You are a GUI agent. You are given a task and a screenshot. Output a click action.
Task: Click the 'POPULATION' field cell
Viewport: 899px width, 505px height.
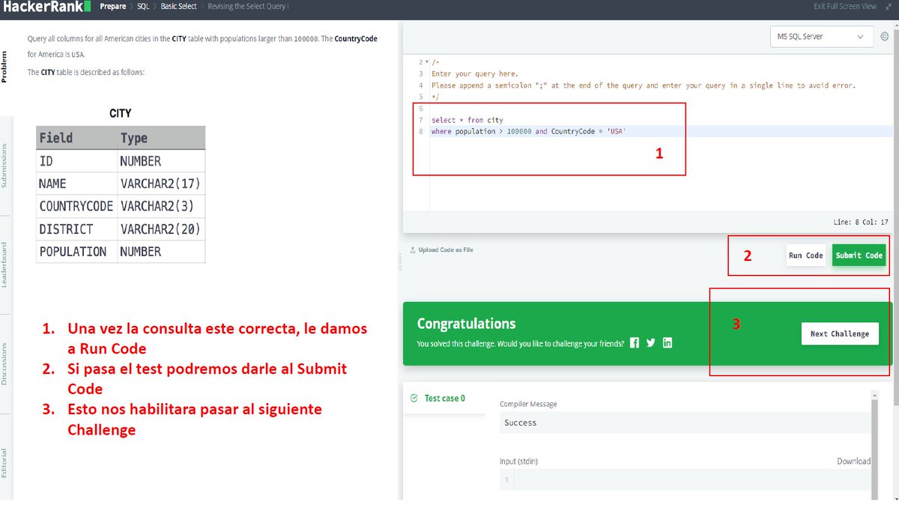[x=77, y=252]
